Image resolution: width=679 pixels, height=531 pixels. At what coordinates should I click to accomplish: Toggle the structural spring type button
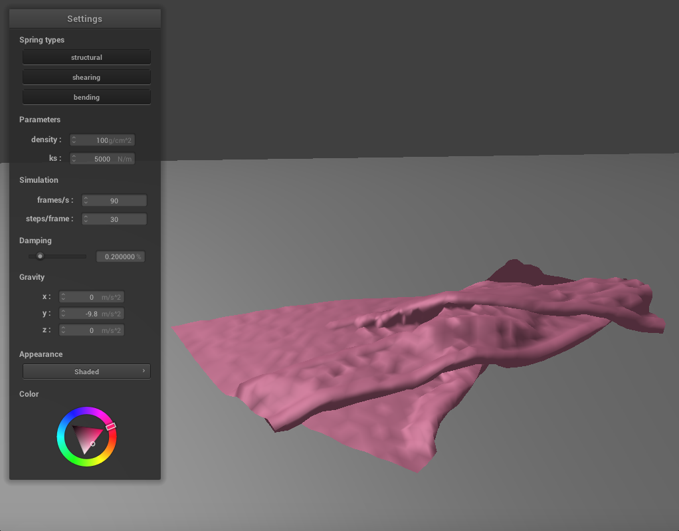(x=86, y=57)
